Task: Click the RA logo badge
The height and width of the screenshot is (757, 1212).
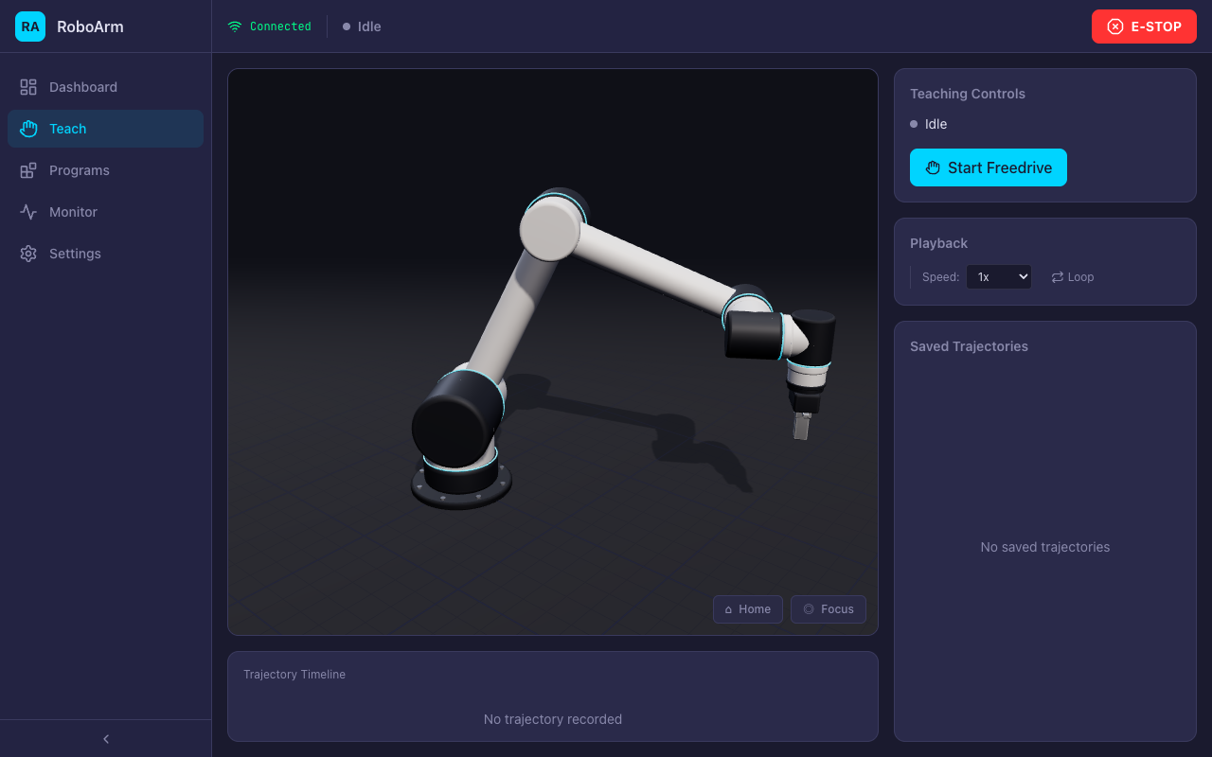Action: click(x=30, y=26)
